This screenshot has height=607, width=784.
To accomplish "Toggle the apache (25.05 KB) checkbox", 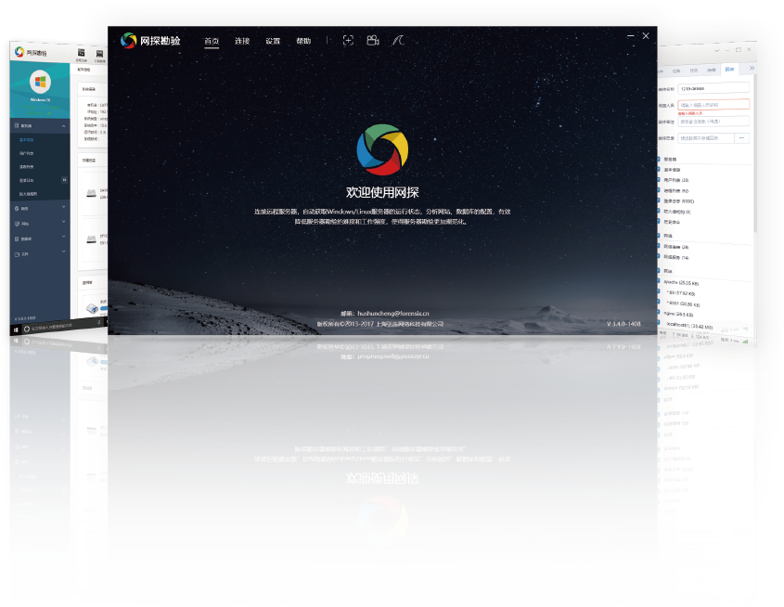I will click(x=659, y=279).
